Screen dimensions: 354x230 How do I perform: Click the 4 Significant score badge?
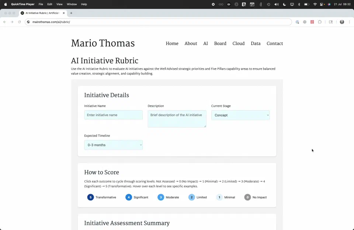click(x=129, y=197)
